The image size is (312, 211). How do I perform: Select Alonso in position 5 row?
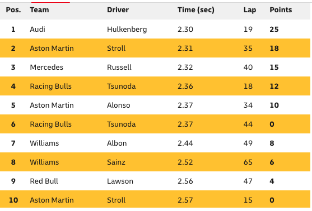(x=118, y=105)
